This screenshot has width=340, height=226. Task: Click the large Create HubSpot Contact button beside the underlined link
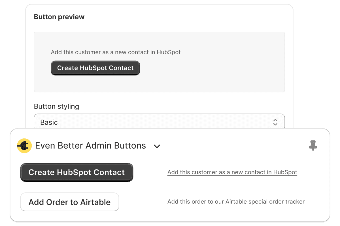click(77, 172)
